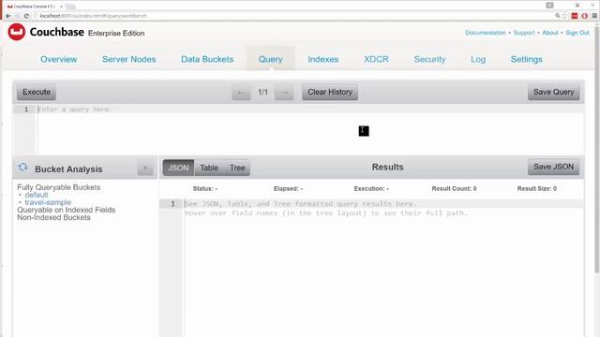
Task: Open the Settings tab
Action: [x=527, y=59]
